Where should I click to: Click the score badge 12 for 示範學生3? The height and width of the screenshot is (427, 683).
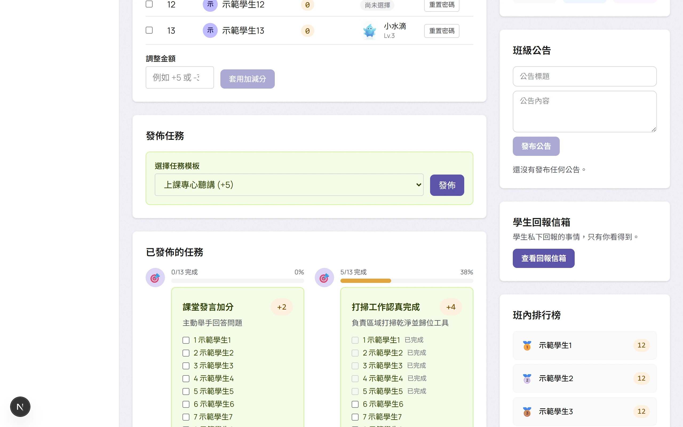pos(641,411)
